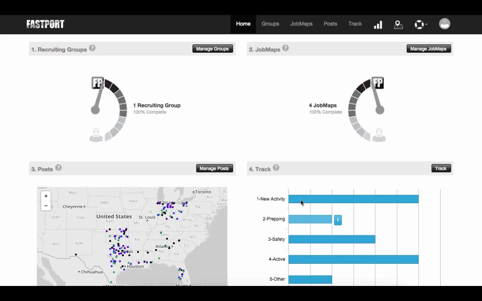The image size is (482, 301).
Task: Click the Recruiting Groups section heading
Action: [59, 49]
